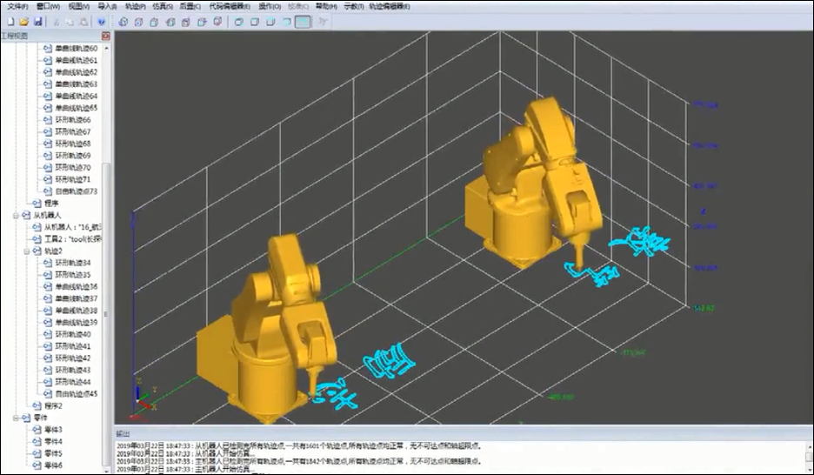Collapse the 从机器人 tree node
This screenshot has height=475, width=814.
pyautogui.click(x=16, y=215)
